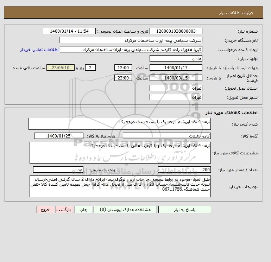Click the remaining time field 23:06:10
The image size is (271, 262).
click(61, 68)
